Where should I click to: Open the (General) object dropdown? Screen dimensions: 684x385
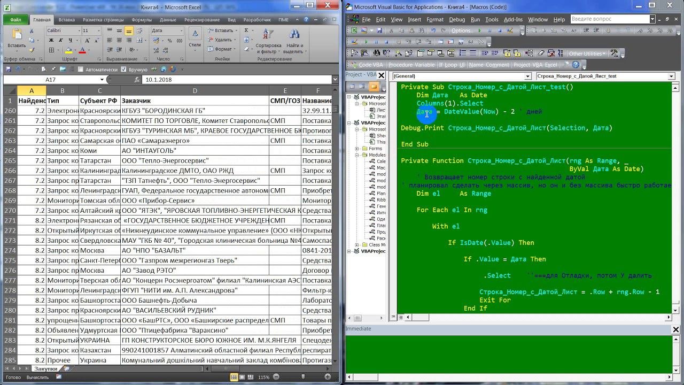pos(527,76)
